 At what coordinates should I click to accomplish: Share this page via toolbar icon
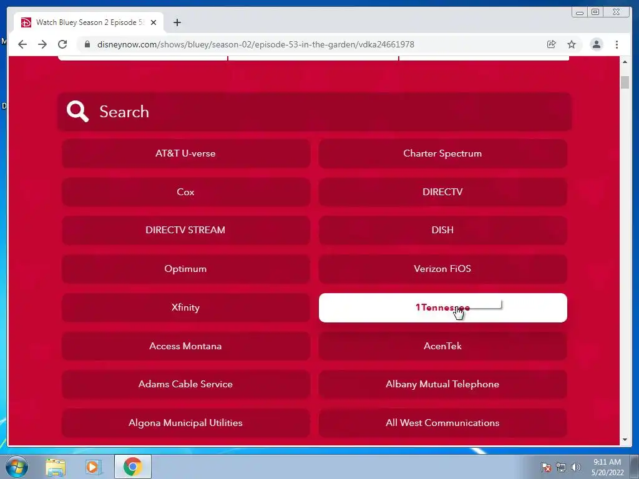552,44
